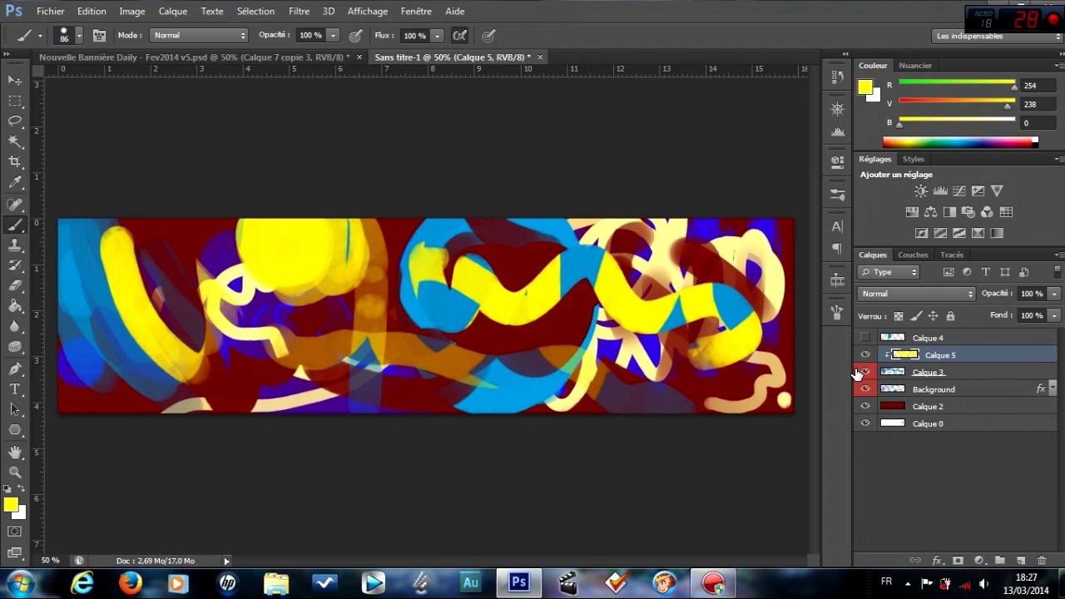1065x599 pixels.
Task: Select the Pen tool
Action: coord(15,369)
